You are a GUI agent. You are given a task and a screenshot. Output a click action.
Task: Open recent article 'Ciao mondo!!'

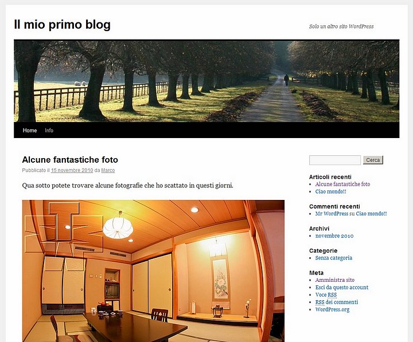[331, 191]
